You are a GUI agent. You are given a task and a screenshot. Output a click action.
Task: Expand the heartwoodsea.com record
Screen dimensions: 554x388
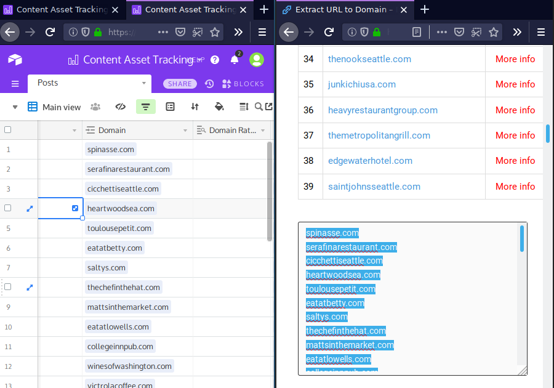click(x=30, y=209)
